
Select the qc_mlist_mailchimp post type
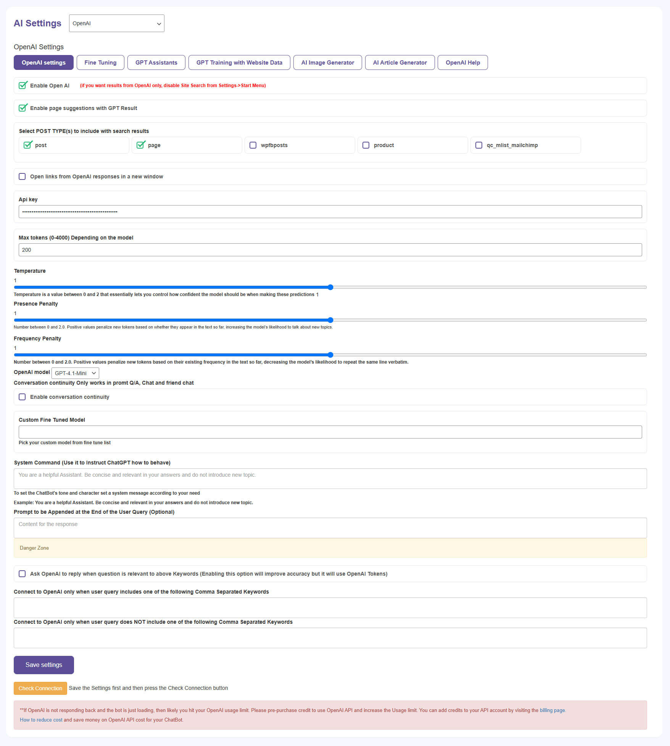tap(479, 145)
